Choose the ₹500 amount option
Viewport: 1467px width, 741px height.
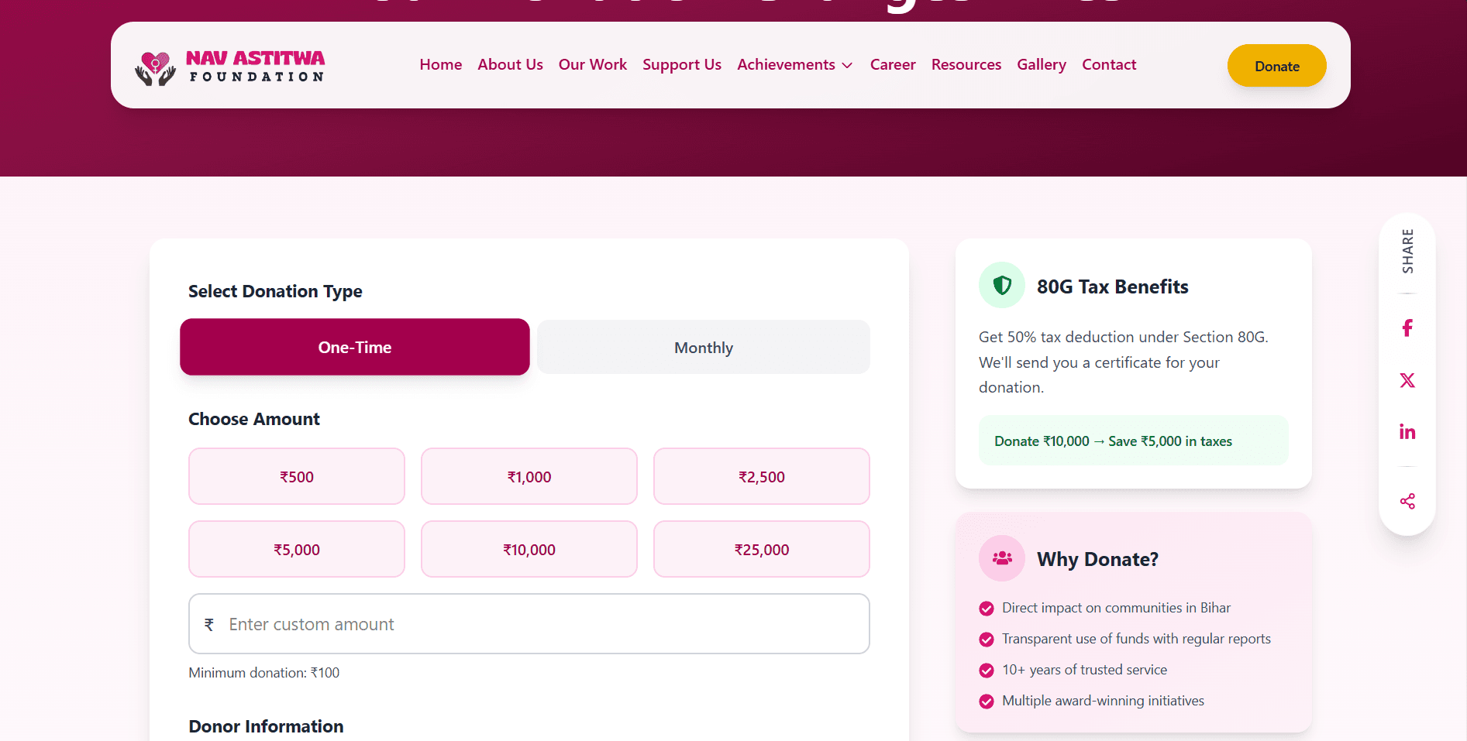[297, 477]
